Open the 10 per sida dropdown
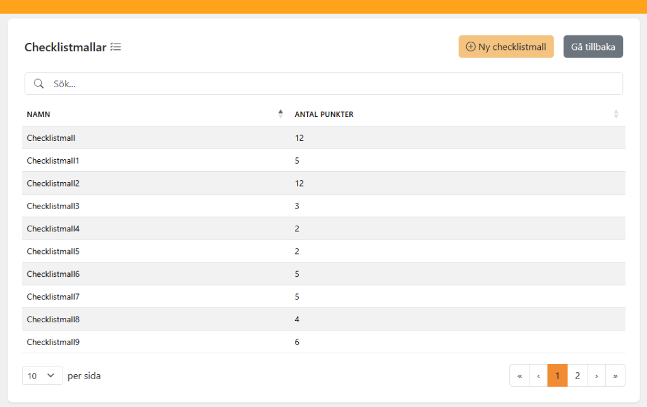This screenshot has width=647, height=407. (x=42, y=375)
